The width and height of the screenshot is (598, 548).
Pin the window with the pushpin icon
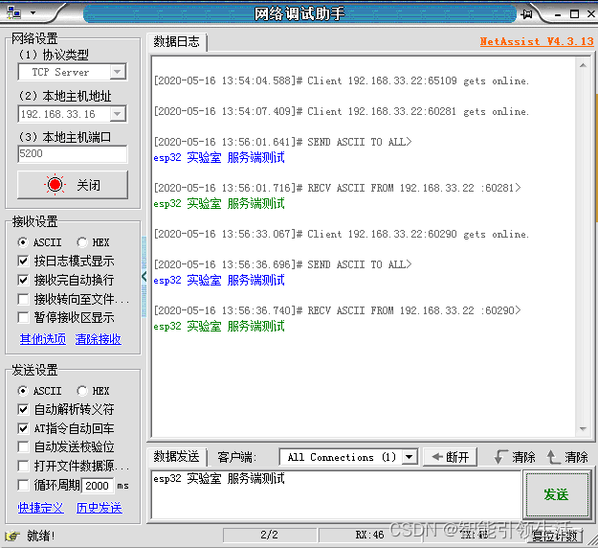tap(526, 14)
